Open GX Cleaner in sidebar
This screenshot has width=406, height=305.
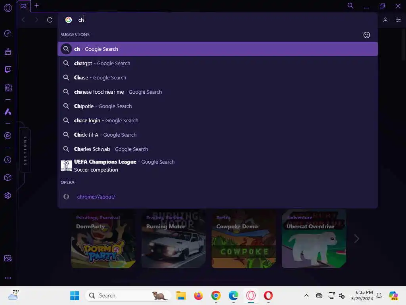(x=8, y=52)
